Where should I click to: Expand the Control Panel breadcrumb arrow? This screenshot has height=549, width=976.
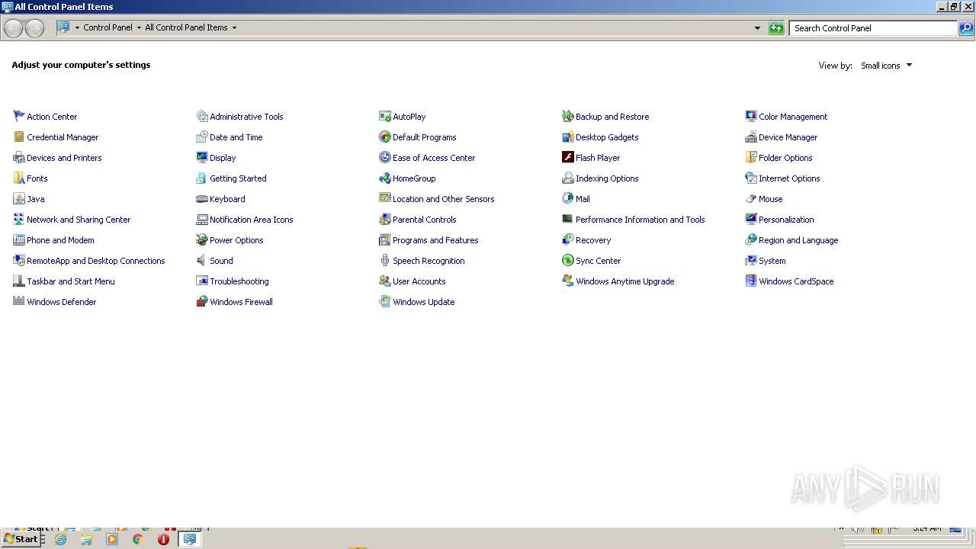(x=139, y=27)
